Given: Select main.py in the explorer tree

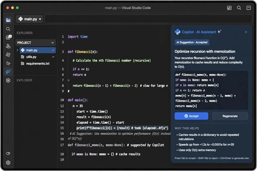Looking at the screenshot, I should (x=38, y=50).
